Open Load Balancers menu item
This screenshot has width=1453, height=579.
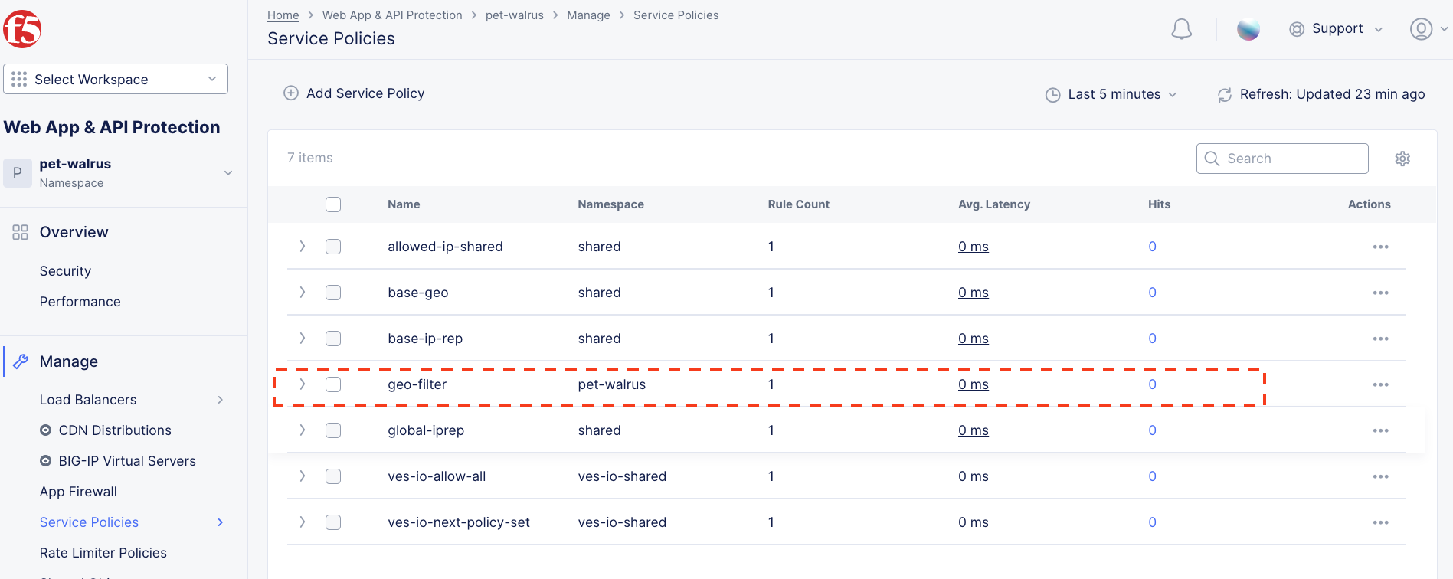88,400
